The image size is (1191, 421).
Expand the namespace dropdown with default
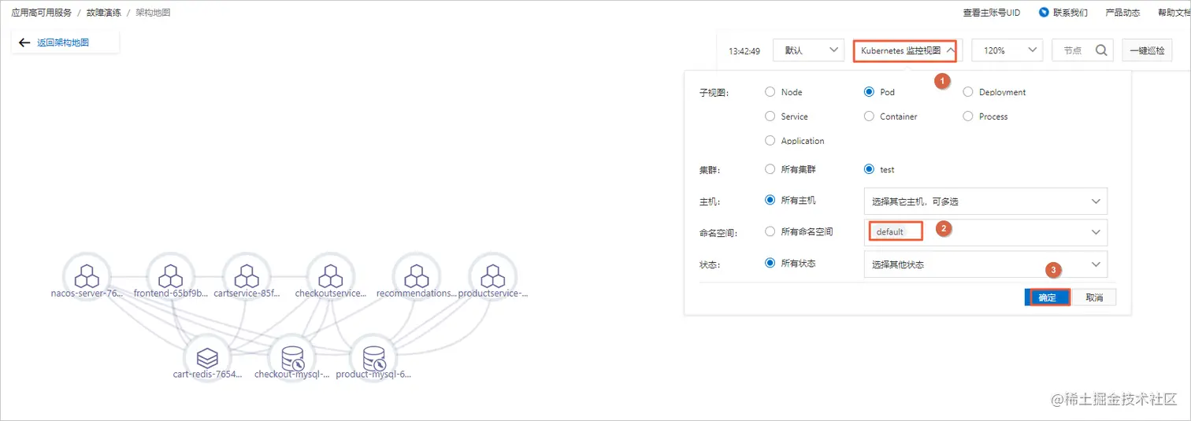[x=1096, y=232]
